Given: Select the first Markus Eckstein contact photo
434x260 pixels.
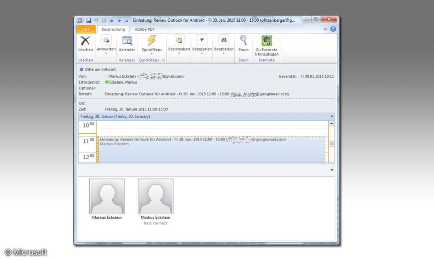Looking at the screenshot, I should pos(107,196).
